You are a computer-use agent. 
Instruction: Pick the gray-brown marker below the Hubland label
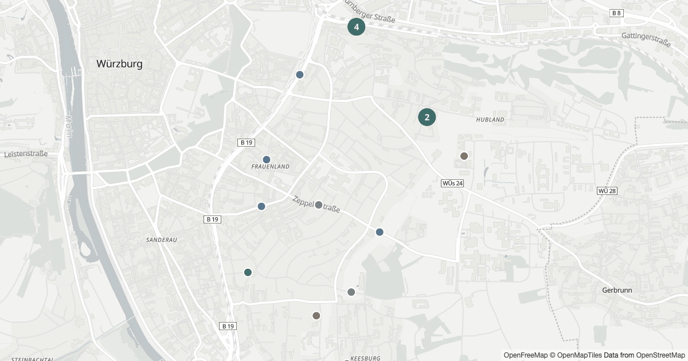pos(464,156)
